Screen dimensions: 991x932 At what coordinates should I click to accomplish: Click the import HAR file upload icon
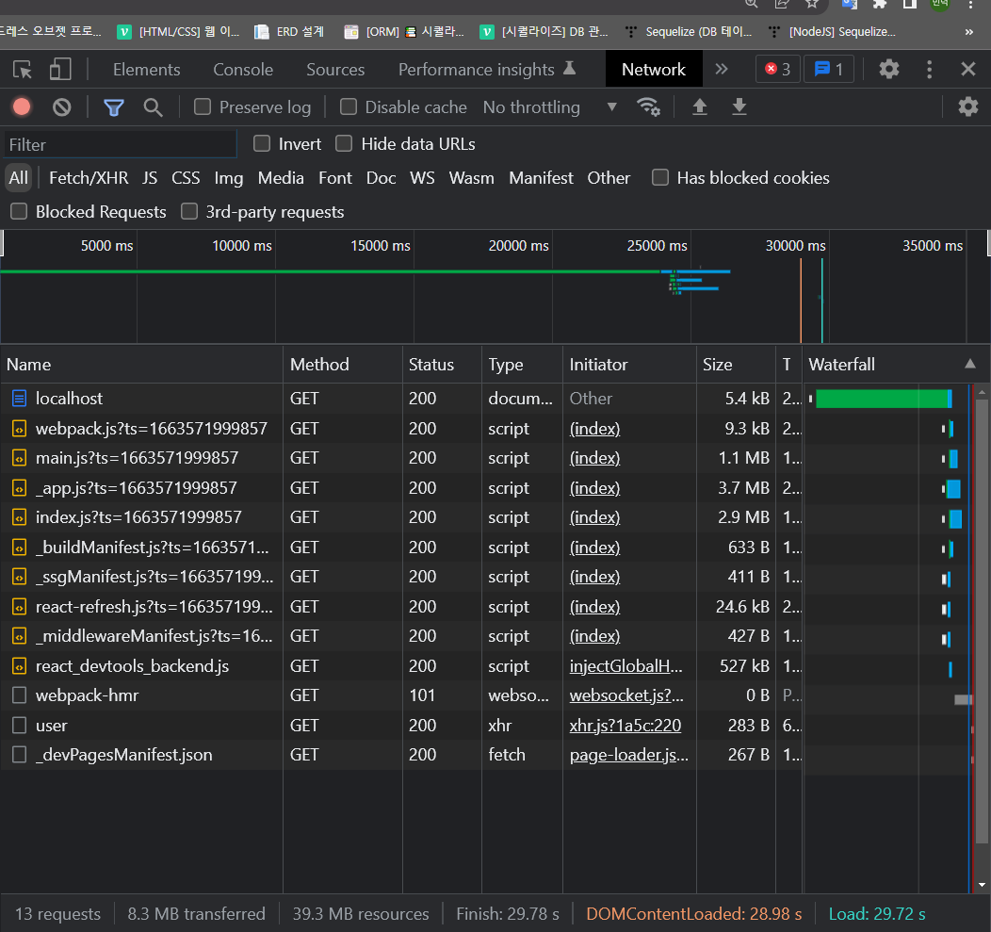699,107
